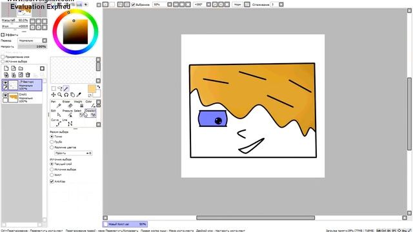
Task: Select the vector layer row
Action: [22, 85]
